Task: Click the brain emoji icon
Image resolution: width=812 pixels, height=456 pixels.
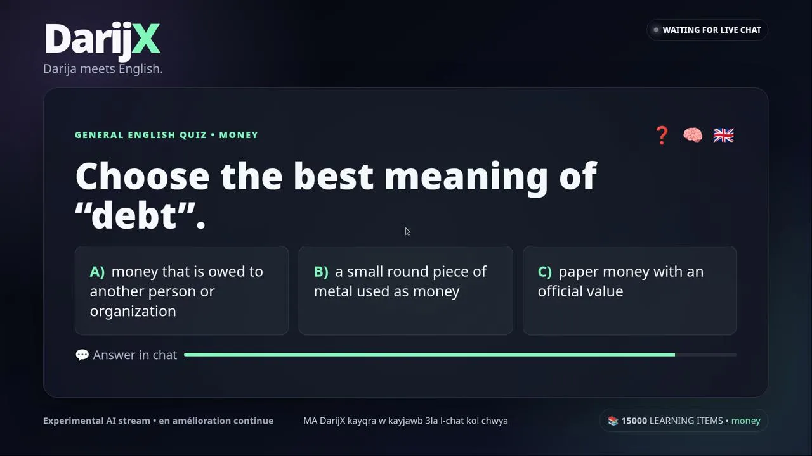Action: [x=693, y=135]
